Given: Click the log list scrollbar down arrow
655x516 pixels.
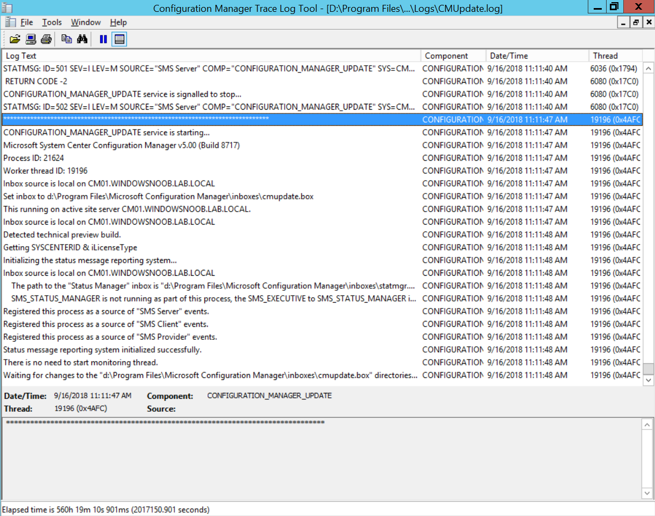Looking at the screenshot, I should (x=648, y=380).
